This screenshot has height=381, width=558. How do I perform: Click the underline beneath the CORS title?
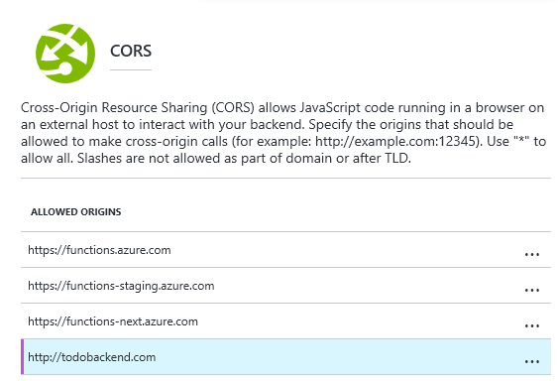point(131,69)
